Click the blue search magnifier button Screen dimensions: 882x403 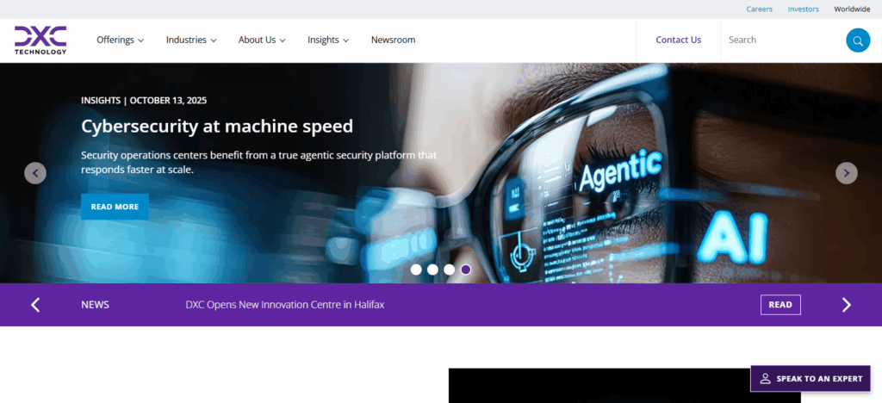858,40
